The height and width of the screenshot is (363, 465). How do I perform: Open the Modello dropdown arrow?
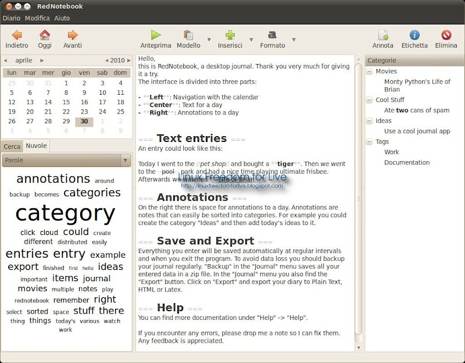click(x=209, y=40)
